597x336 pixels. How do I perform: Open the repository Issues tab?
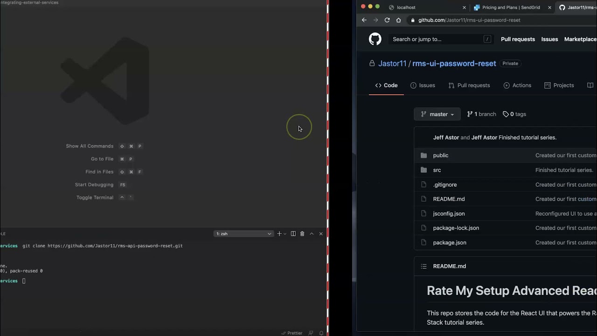(423, 85)
